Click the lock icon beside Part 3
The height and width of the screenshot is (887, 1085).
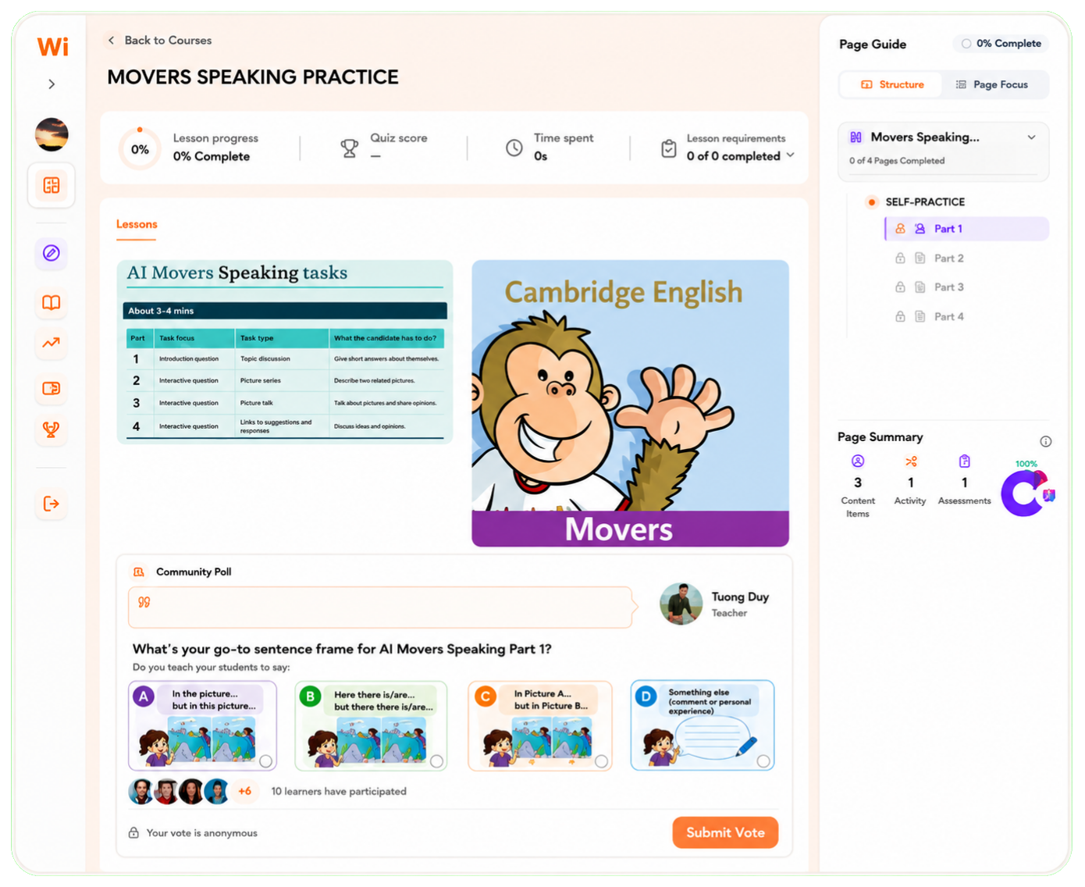pyautogui.click(x=900, y=287)
